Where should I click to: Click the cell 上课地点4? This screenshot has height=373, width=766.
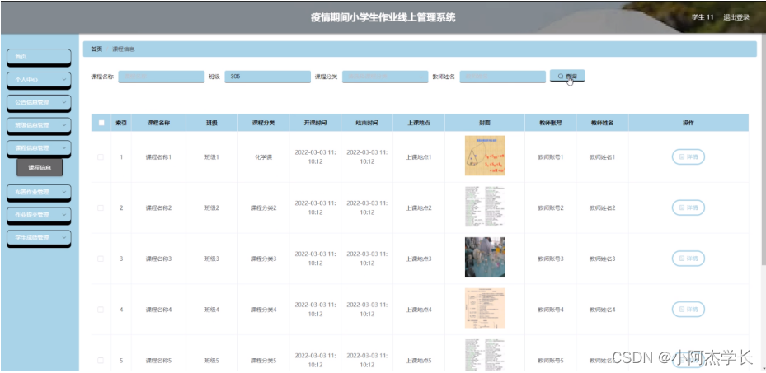point(419,310)
